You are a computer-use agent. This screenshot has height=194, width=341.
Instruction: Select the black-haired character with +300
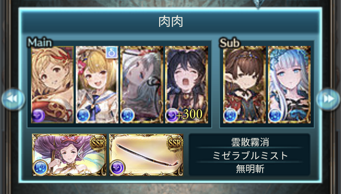(x=187, y=85)
